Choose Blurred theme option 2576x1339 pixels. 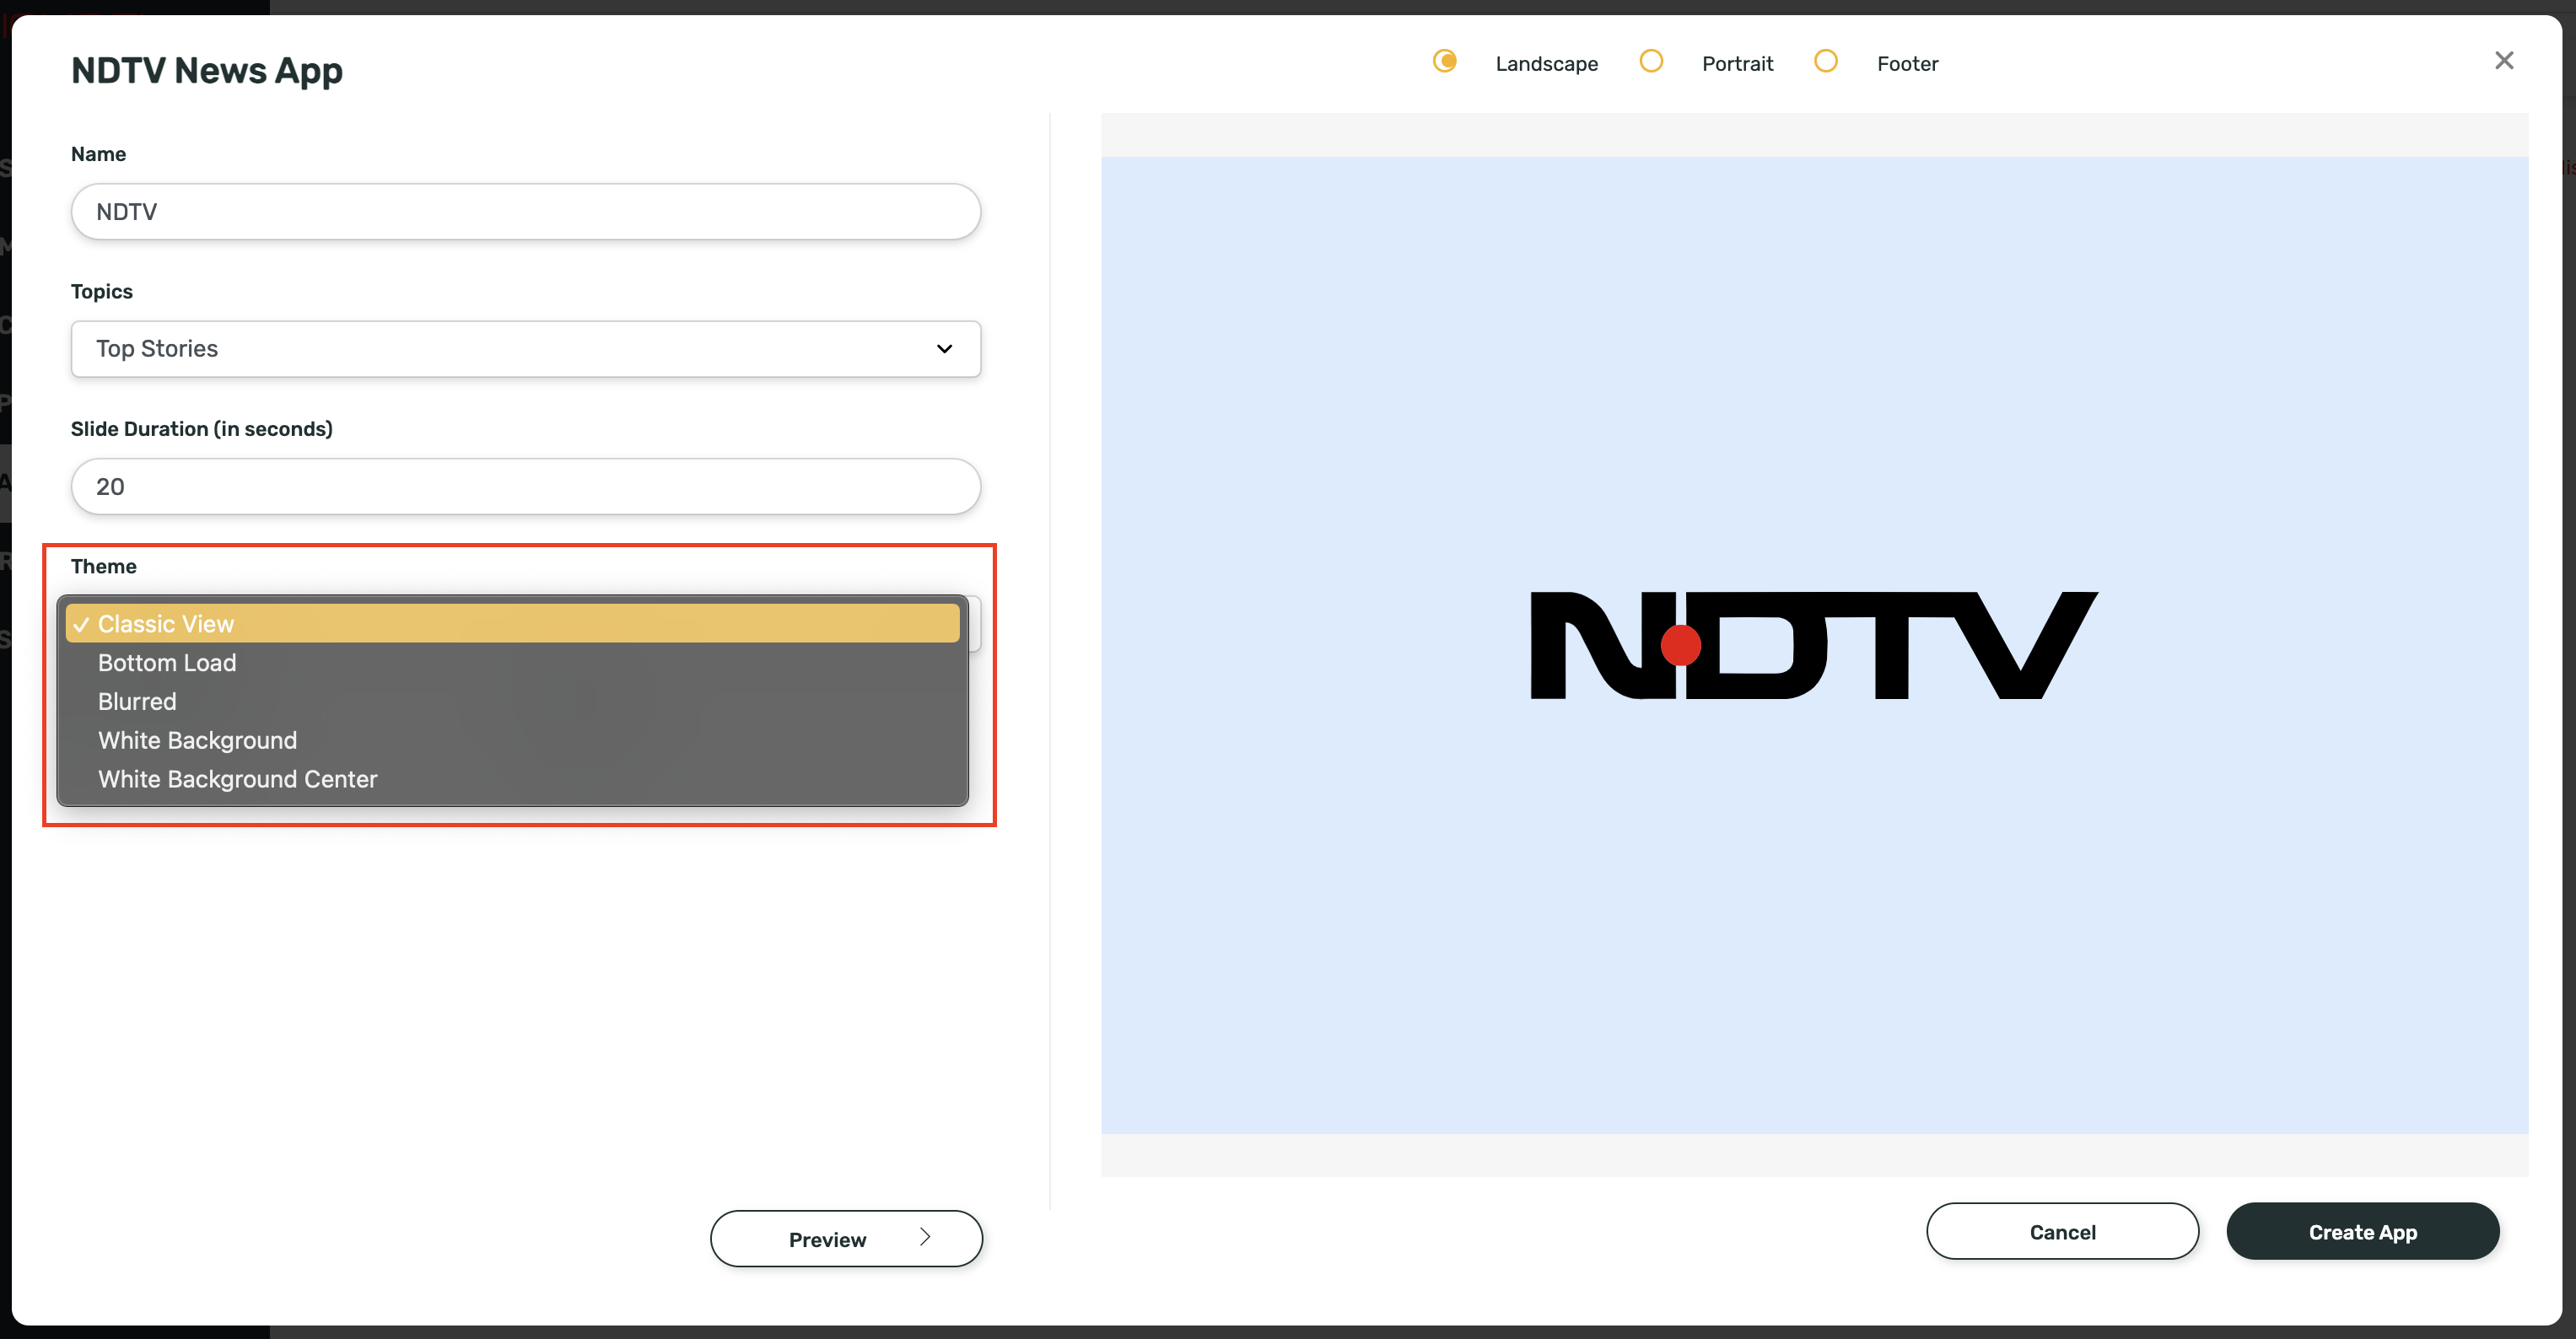click(513, 701)
